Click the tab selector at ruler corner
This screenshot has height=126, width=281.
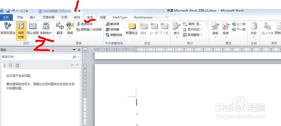click(85, 50)
